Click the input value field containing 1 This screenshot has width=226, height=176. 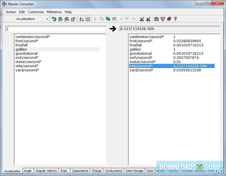pos(56,29)
